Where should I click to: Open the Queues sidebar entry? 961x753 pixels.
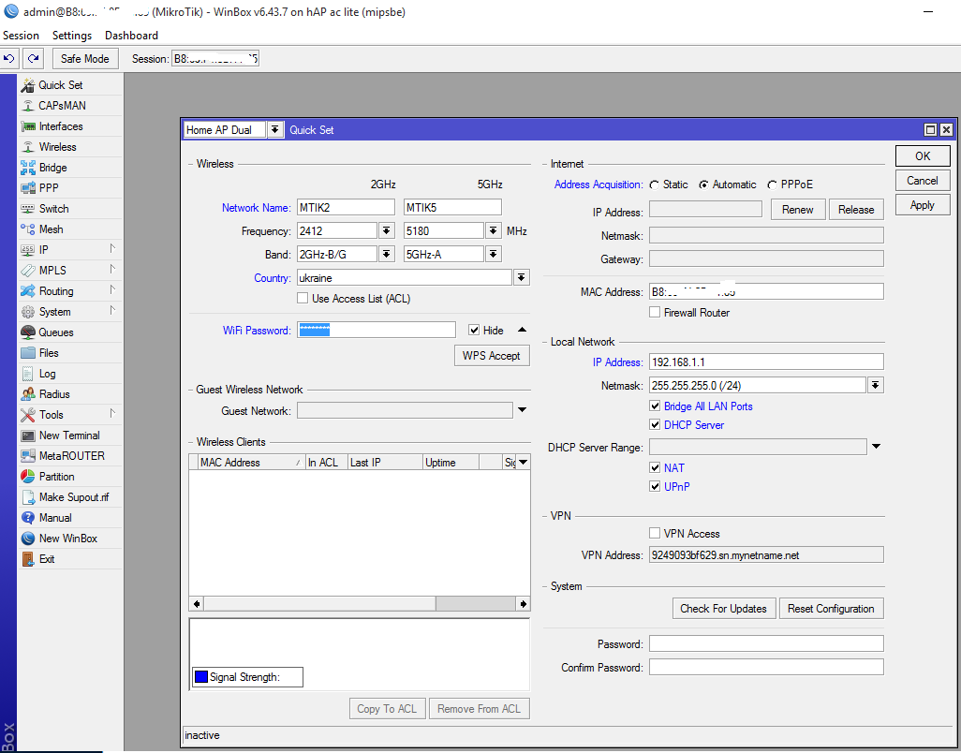[70, 332]
